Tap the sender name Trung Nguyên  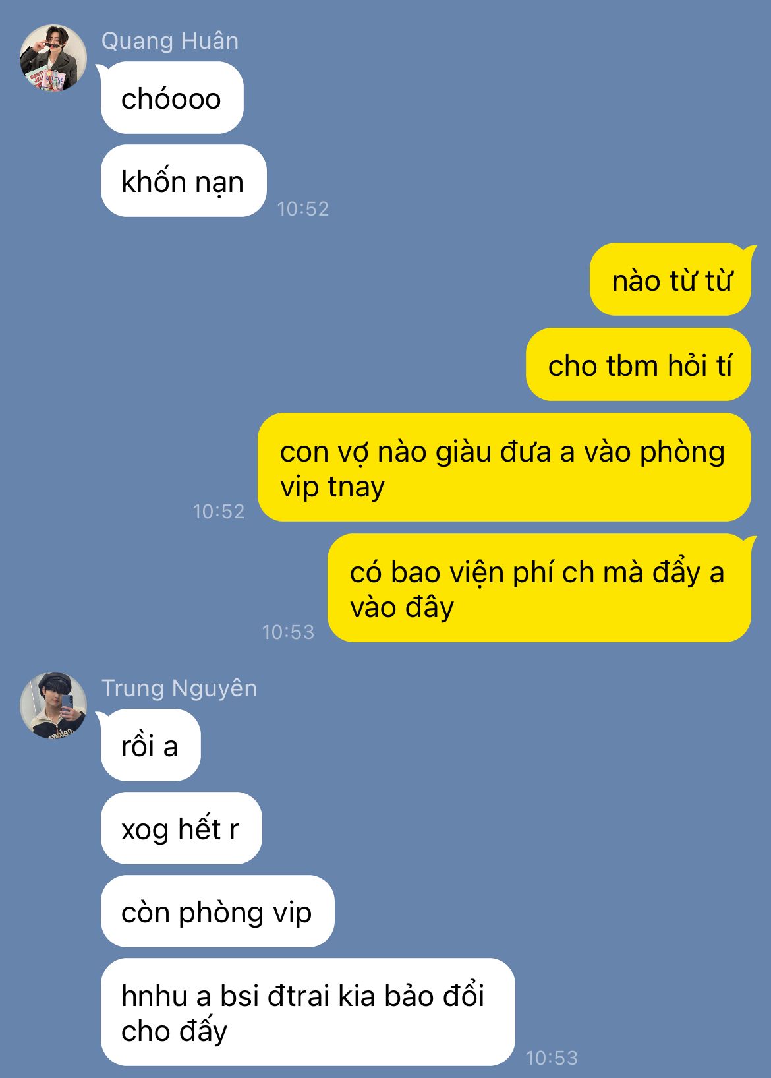[x=179, y=688]
